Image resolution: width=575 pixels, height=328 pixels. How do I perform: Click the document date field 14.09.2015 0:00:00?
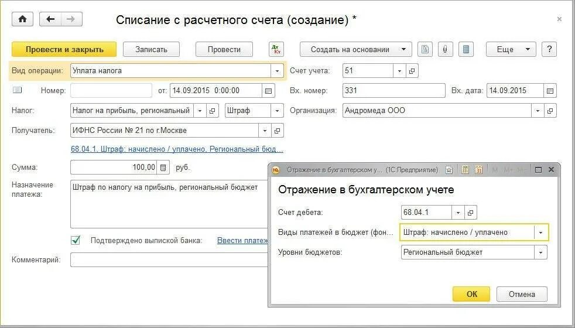(x=216, y=91)
